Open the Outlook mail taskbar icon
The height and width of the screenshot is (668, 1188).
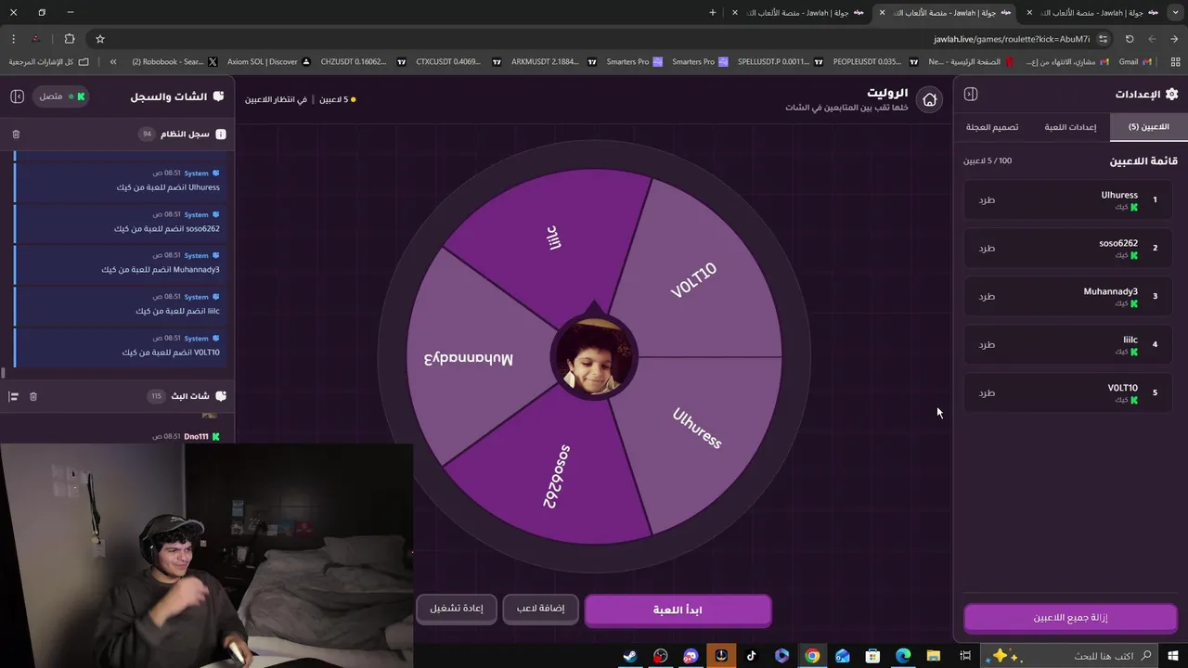point(842,656)
